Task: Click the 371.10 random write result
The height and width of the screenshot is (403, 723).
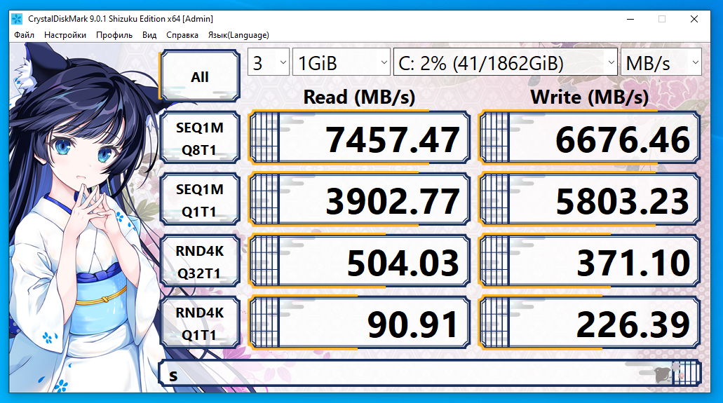Action: [589, 261]
